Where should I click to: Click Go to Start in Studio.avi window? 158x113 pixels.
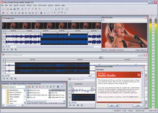pyautogui.click(x=4, y=49)
